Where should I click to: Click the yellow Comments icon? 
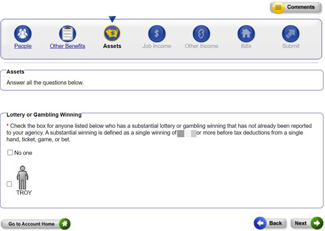coord(279,8)
